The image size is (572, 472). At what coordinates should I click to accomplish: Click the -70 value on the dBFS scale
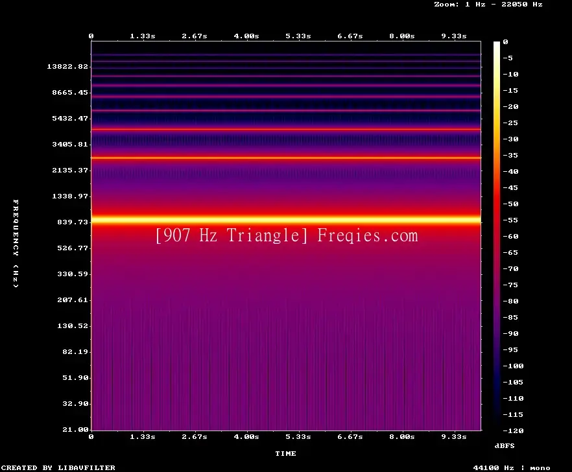(x=510, y=269)
